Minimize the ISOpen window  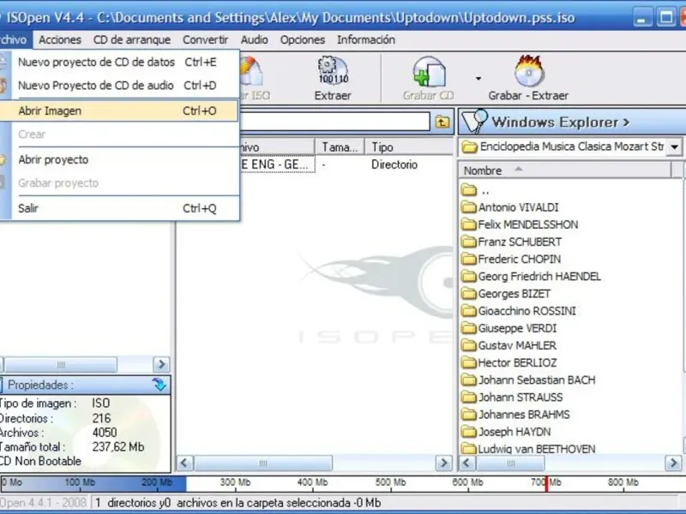pos(642,18)
